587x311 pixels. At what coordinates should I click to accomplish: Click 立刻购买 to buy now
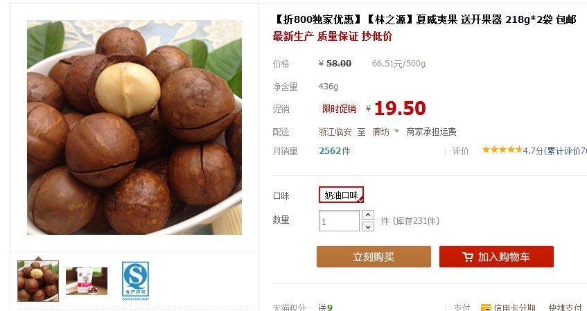[374, 257]
